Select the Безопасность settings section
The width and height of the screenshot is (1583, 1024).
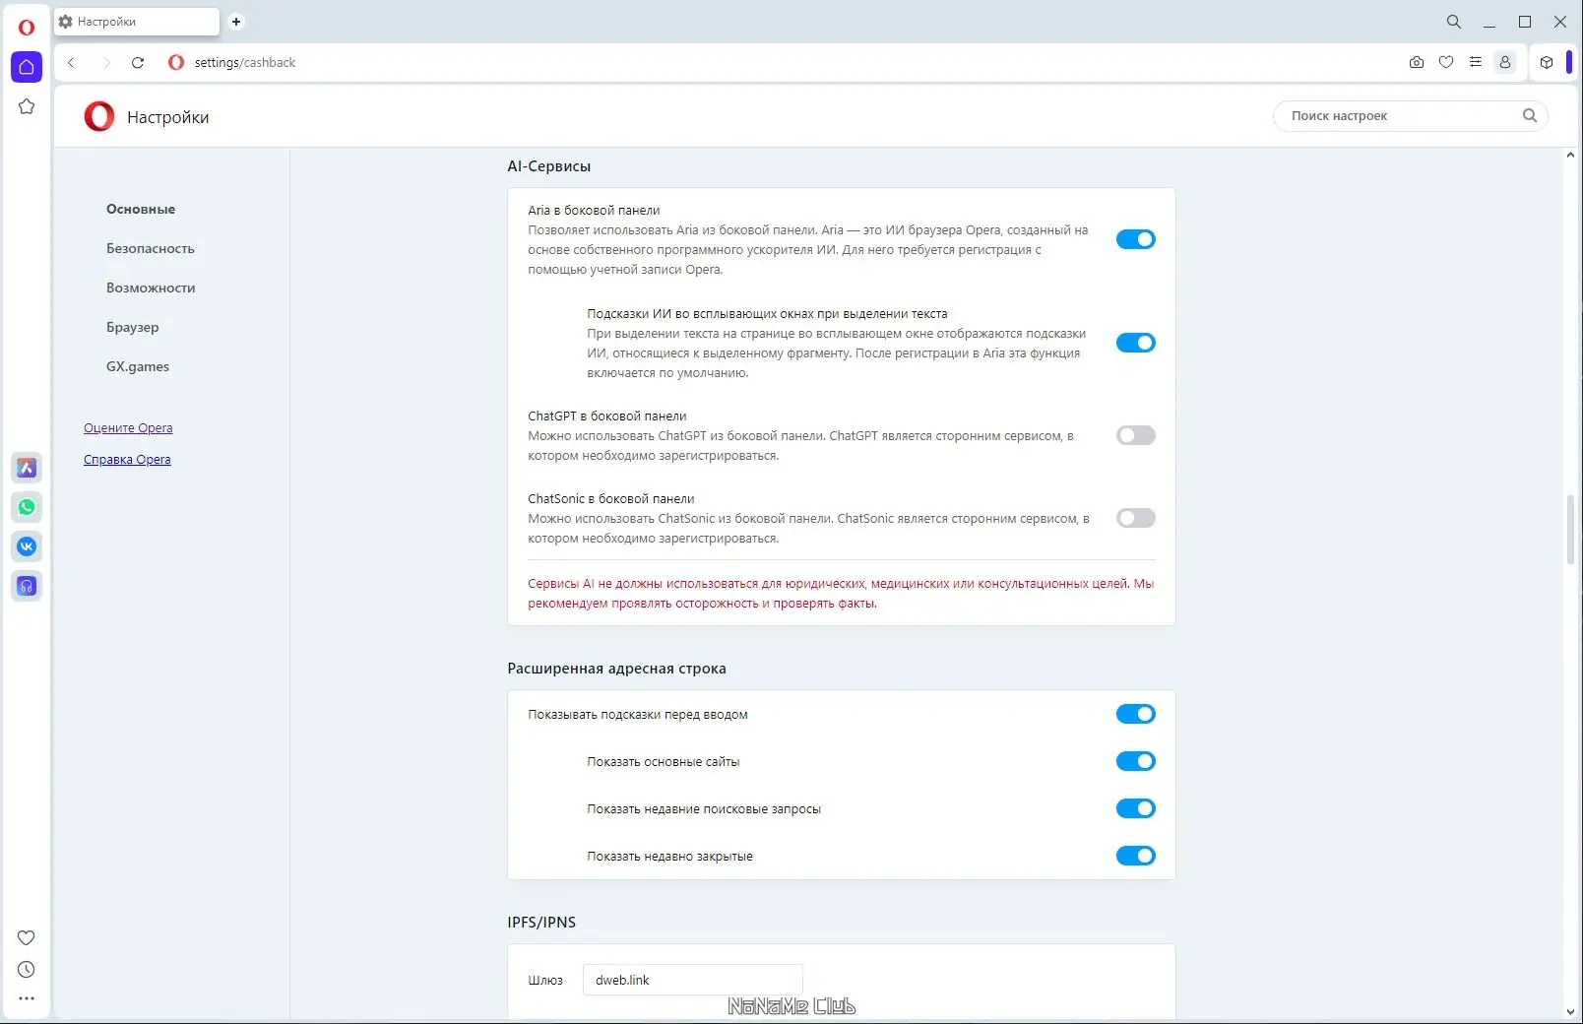point(151,248)
